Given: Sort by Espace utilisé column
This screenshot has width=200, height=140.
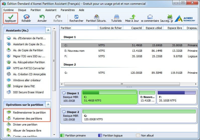Looking at the screenshot, I should (x=153, y=28).
